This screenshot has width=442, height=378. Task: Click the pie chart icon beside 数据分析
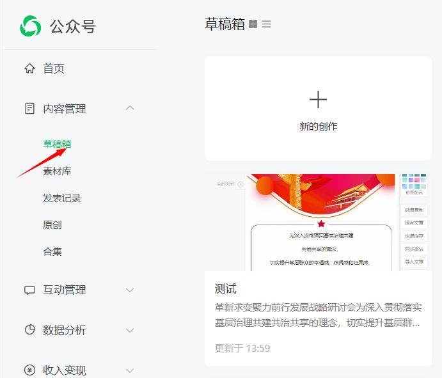tap(29, 330)
